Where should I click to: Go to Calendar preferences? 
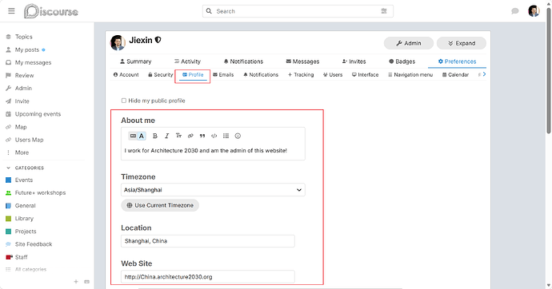click(x=455, y=75)
